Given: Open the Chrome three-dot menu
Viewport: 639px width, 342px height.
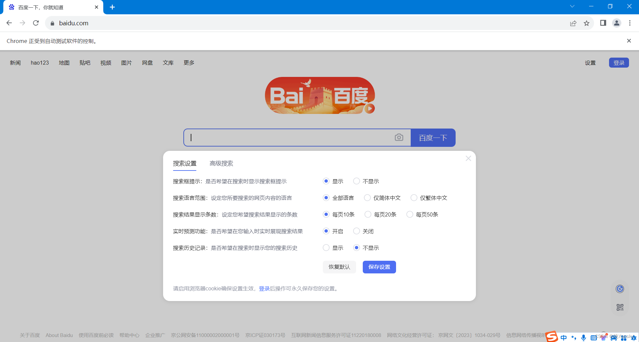Looking at the screenshot, I should click(630, 23).
